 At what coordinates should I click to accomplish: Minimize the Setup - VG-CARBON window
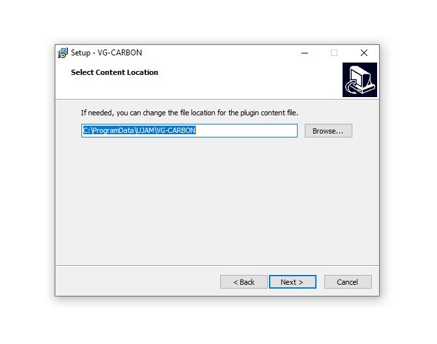click(305, 53)
